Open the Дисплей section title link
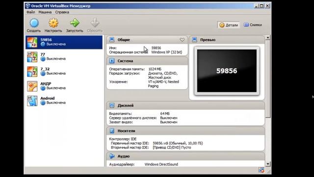The height and width of the screenshot is (177, 314). pyautogui.click(x=126, y=105)
